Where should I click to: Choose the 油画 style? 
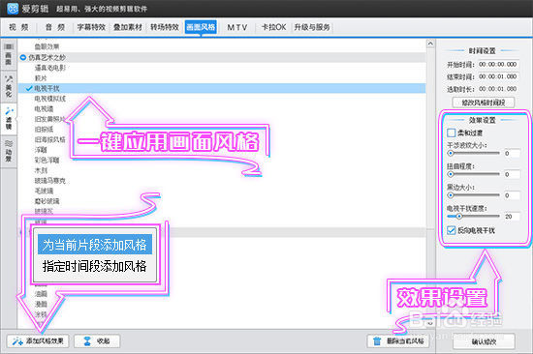click(x=41, y=294)
